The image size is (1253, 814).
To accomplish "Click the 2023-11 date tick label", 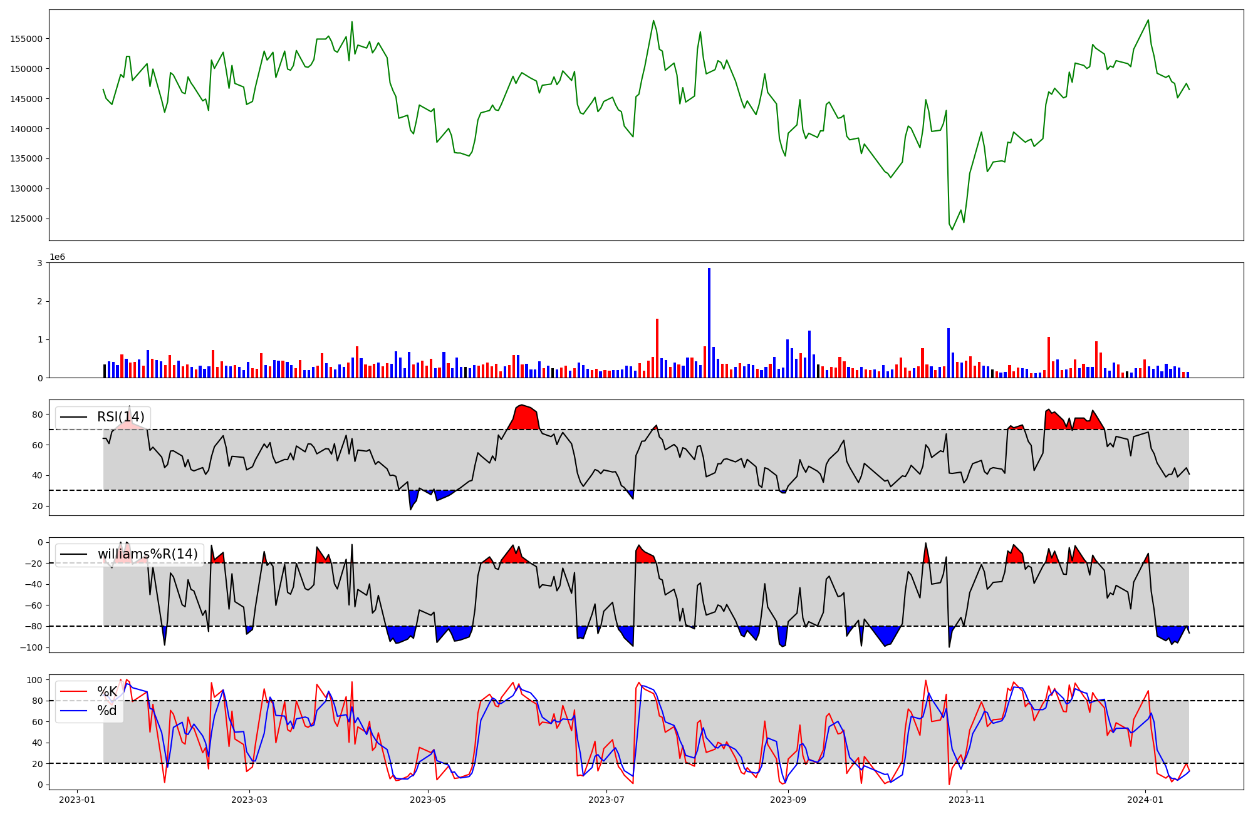I will [967, 800].
